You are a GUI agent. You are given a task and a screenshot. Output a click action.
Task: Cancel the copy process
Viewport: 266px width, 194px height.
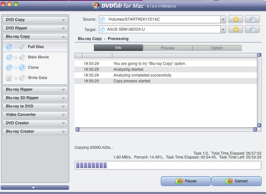236,181
